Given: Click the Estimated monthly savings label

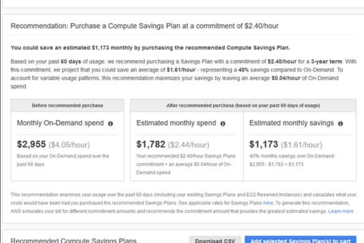Looking at the screenshot, I should (292, 123).
